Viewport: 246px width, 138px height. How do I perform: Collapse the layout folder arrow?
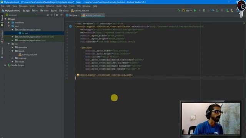pyautogui.click(x=13, y=51)
